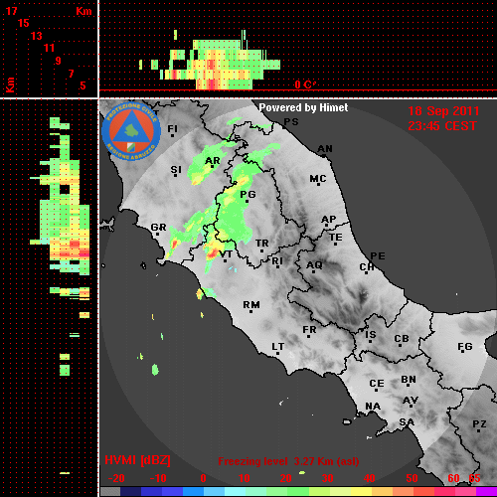Select the AP city label on map

point(328,220)
